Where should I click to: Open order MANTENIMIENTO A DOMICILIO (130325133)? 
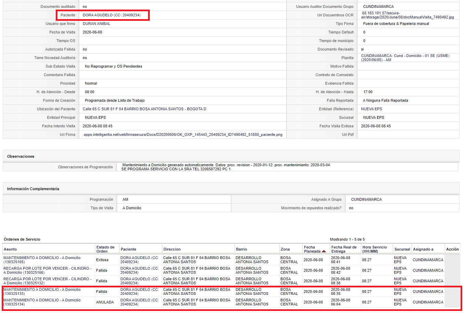click(x=42, y=291)
